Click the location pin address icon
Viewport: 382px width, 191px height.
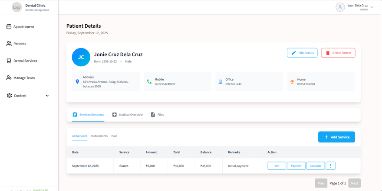pos(77,81)
